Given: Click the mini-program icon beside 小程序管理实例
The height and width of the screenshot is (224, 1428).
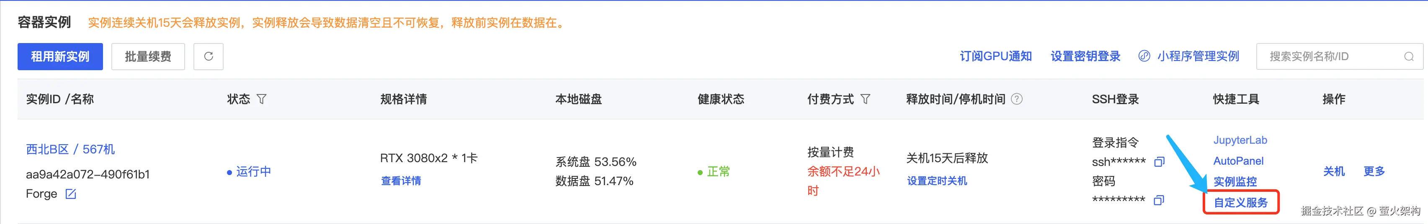Looking at the screenshot, I should coord(1144,56).
